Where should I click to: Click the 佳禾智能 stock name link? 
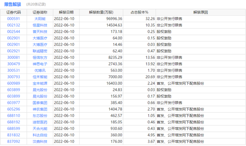click(40, 77)
